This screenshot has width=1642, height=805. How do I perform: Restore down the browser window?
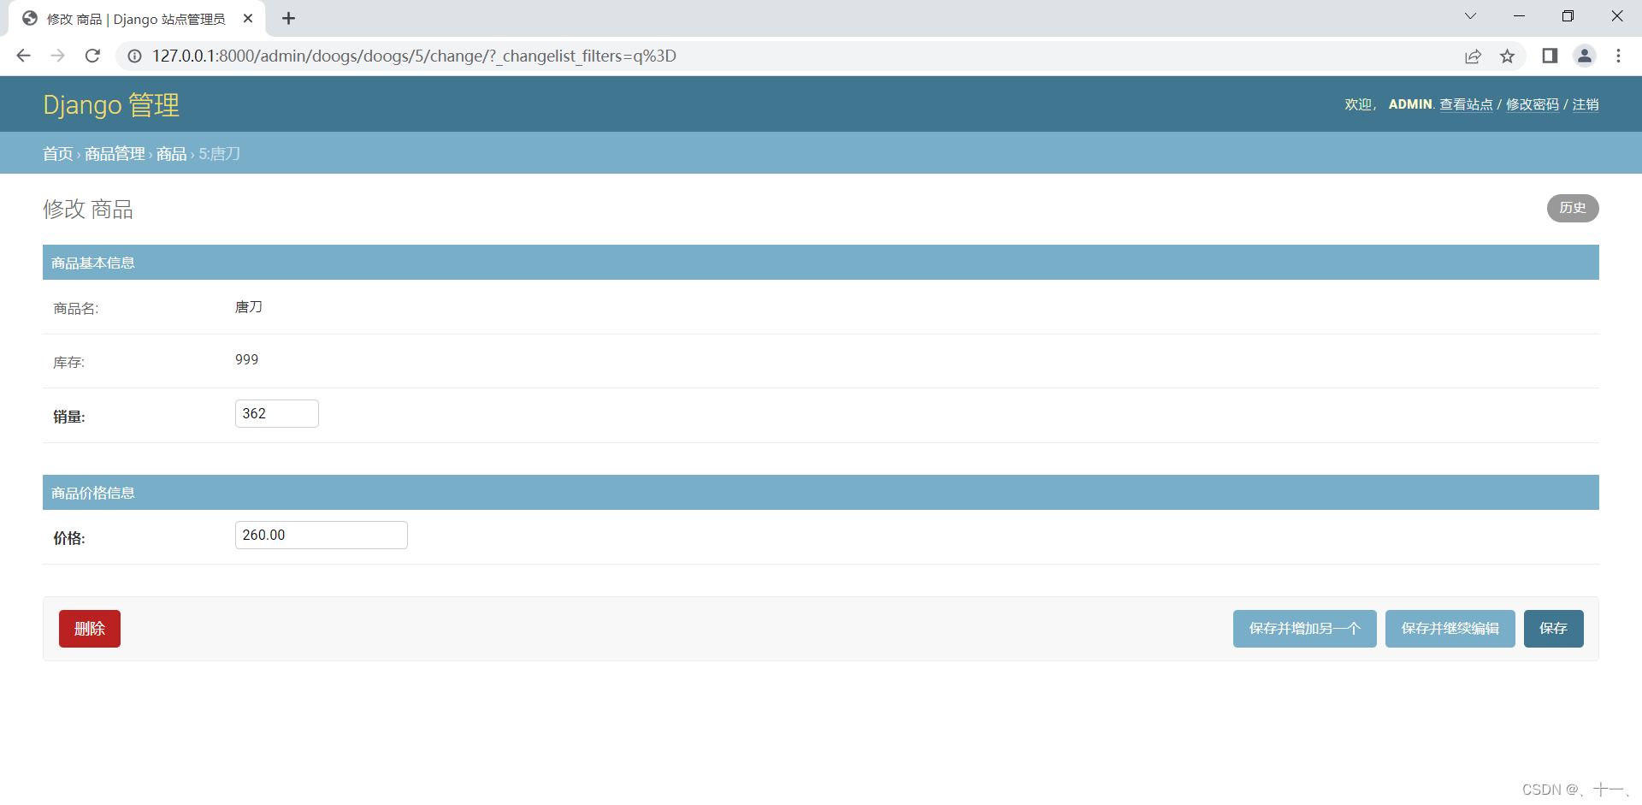click(x=1568, y=16)
